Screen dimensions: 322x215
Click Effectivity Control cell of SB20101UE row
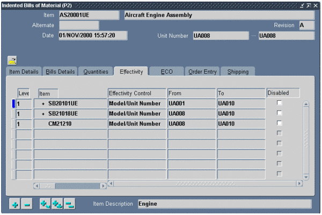[x=137, y=103]
